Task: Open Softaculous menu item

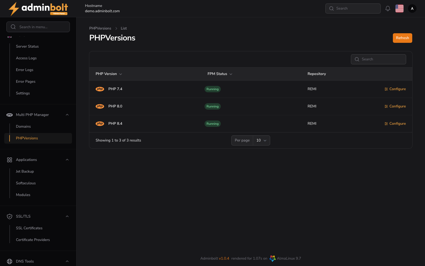Action: (x=26, y=183)
